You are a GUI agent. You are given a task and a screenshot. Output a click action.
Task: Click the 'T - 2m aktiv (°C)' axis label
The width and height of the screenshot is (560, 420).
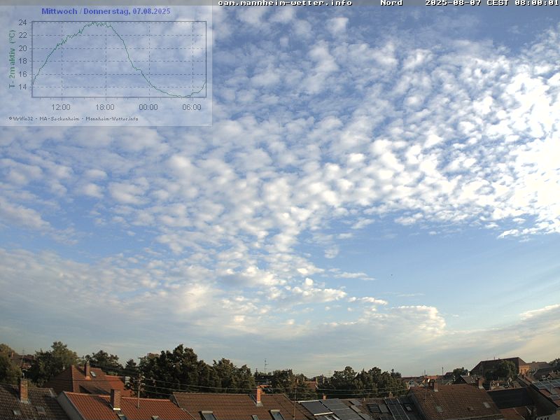click(x=12, y=59)
